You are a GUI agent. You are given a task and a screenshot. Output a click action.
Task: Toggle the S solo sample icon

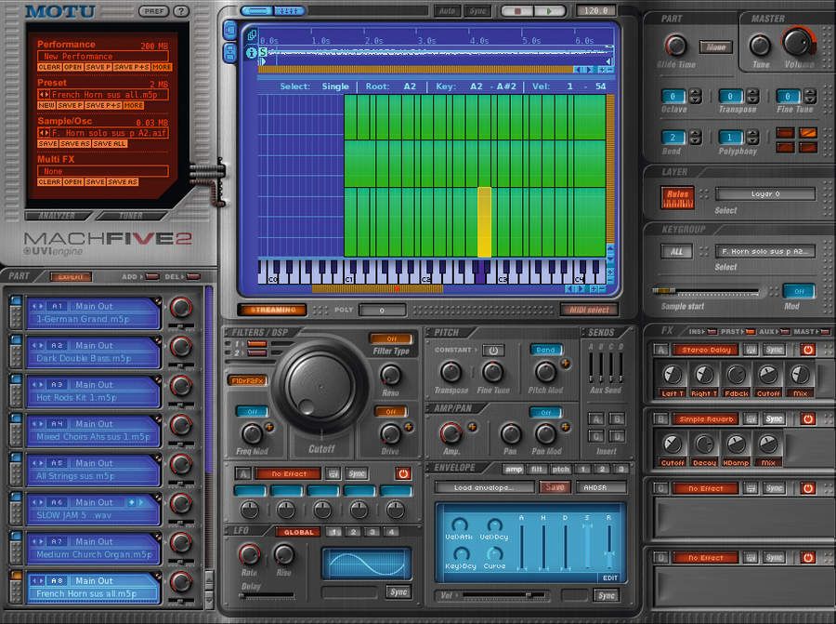[x=263, y=52]
